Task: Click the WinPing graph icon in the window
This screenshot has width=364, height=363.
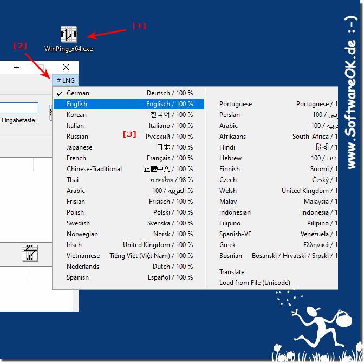Action: pyautogui.click(x=30, y=253)
